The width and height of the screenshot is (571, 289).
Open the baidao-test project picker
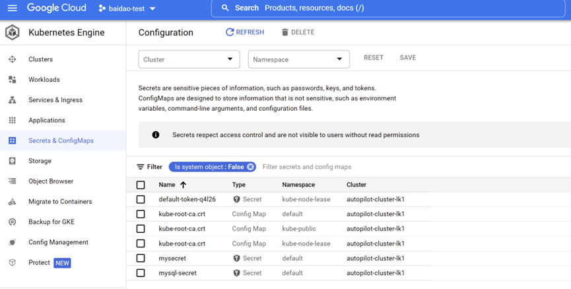[x=127, y=9]
